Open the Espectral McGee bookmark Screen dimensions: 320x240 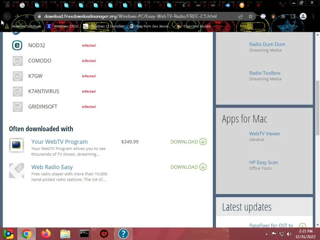point(193,26)
